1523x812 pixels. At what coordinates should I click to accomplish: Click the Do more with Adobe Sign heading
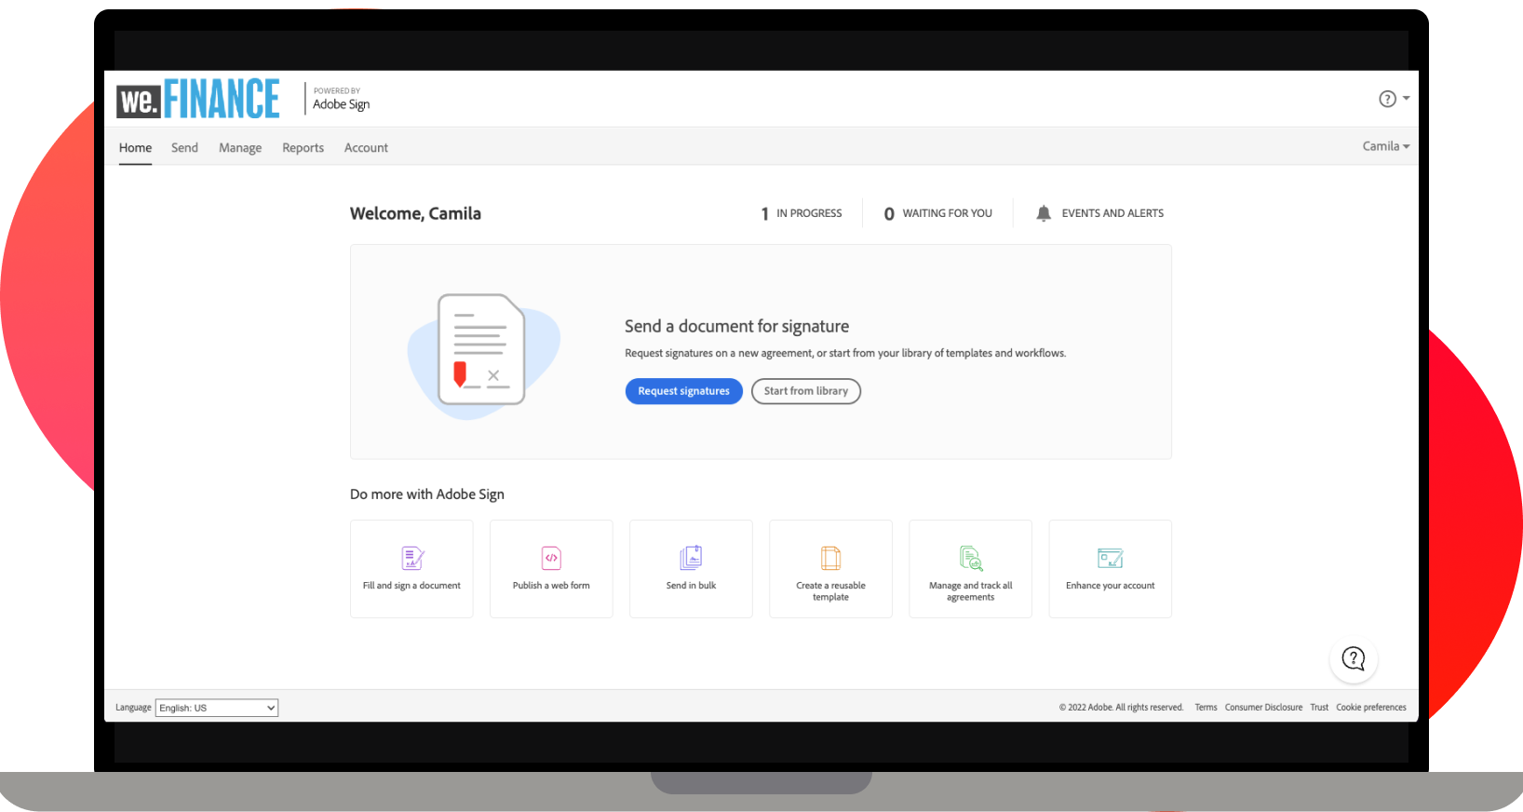click(427, 494)
